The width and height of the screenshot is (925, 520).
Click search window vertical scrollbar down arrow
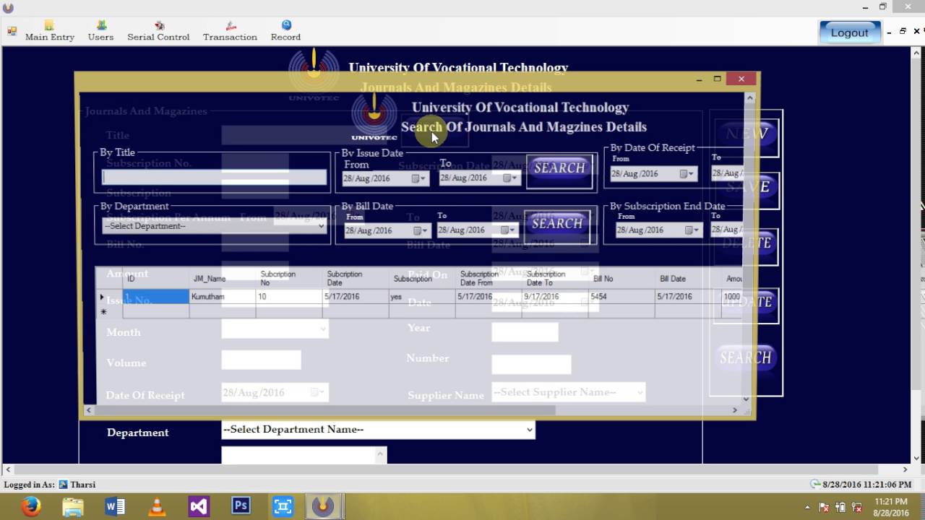(x=747, y=398)
